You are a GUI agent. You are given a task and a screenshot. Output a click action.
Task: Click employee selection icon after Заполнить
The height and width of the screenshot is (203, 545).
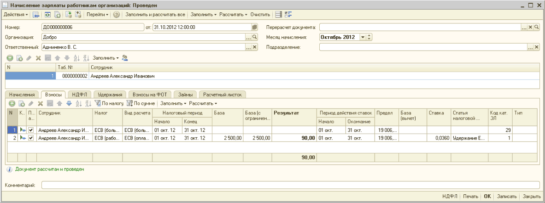coord(125,58)
